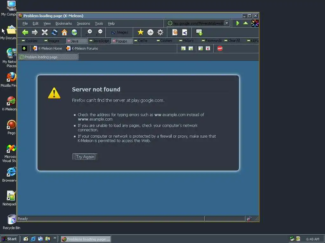The height and width of the screenshot is (243, 325).
Task: Click the Ready status bar text
Action: point(23,219)
